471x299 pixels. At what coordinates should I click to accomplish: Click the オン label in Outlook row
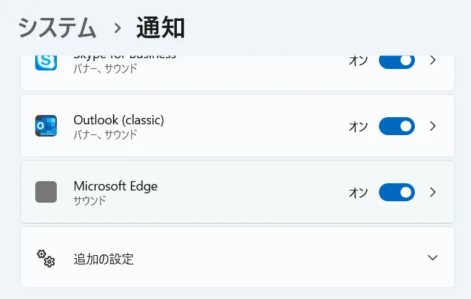point(358,126)
